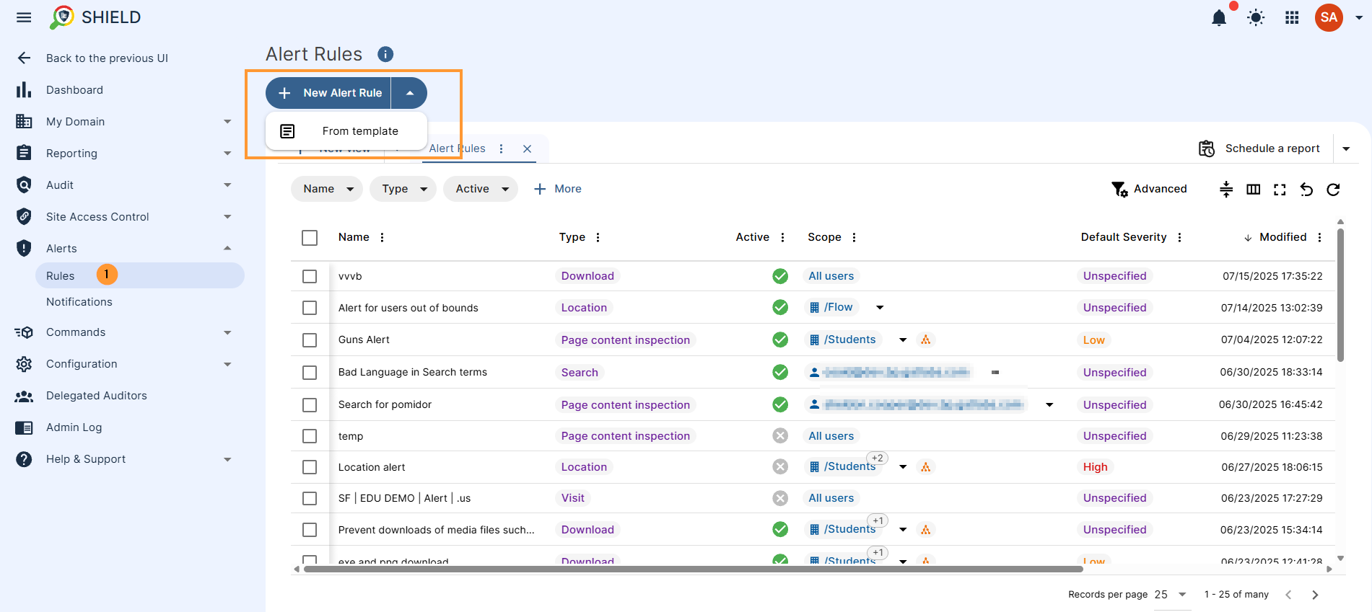Open Admin Log in sidebar
This screenshot has width=1372, height=612.
(74, 427)
